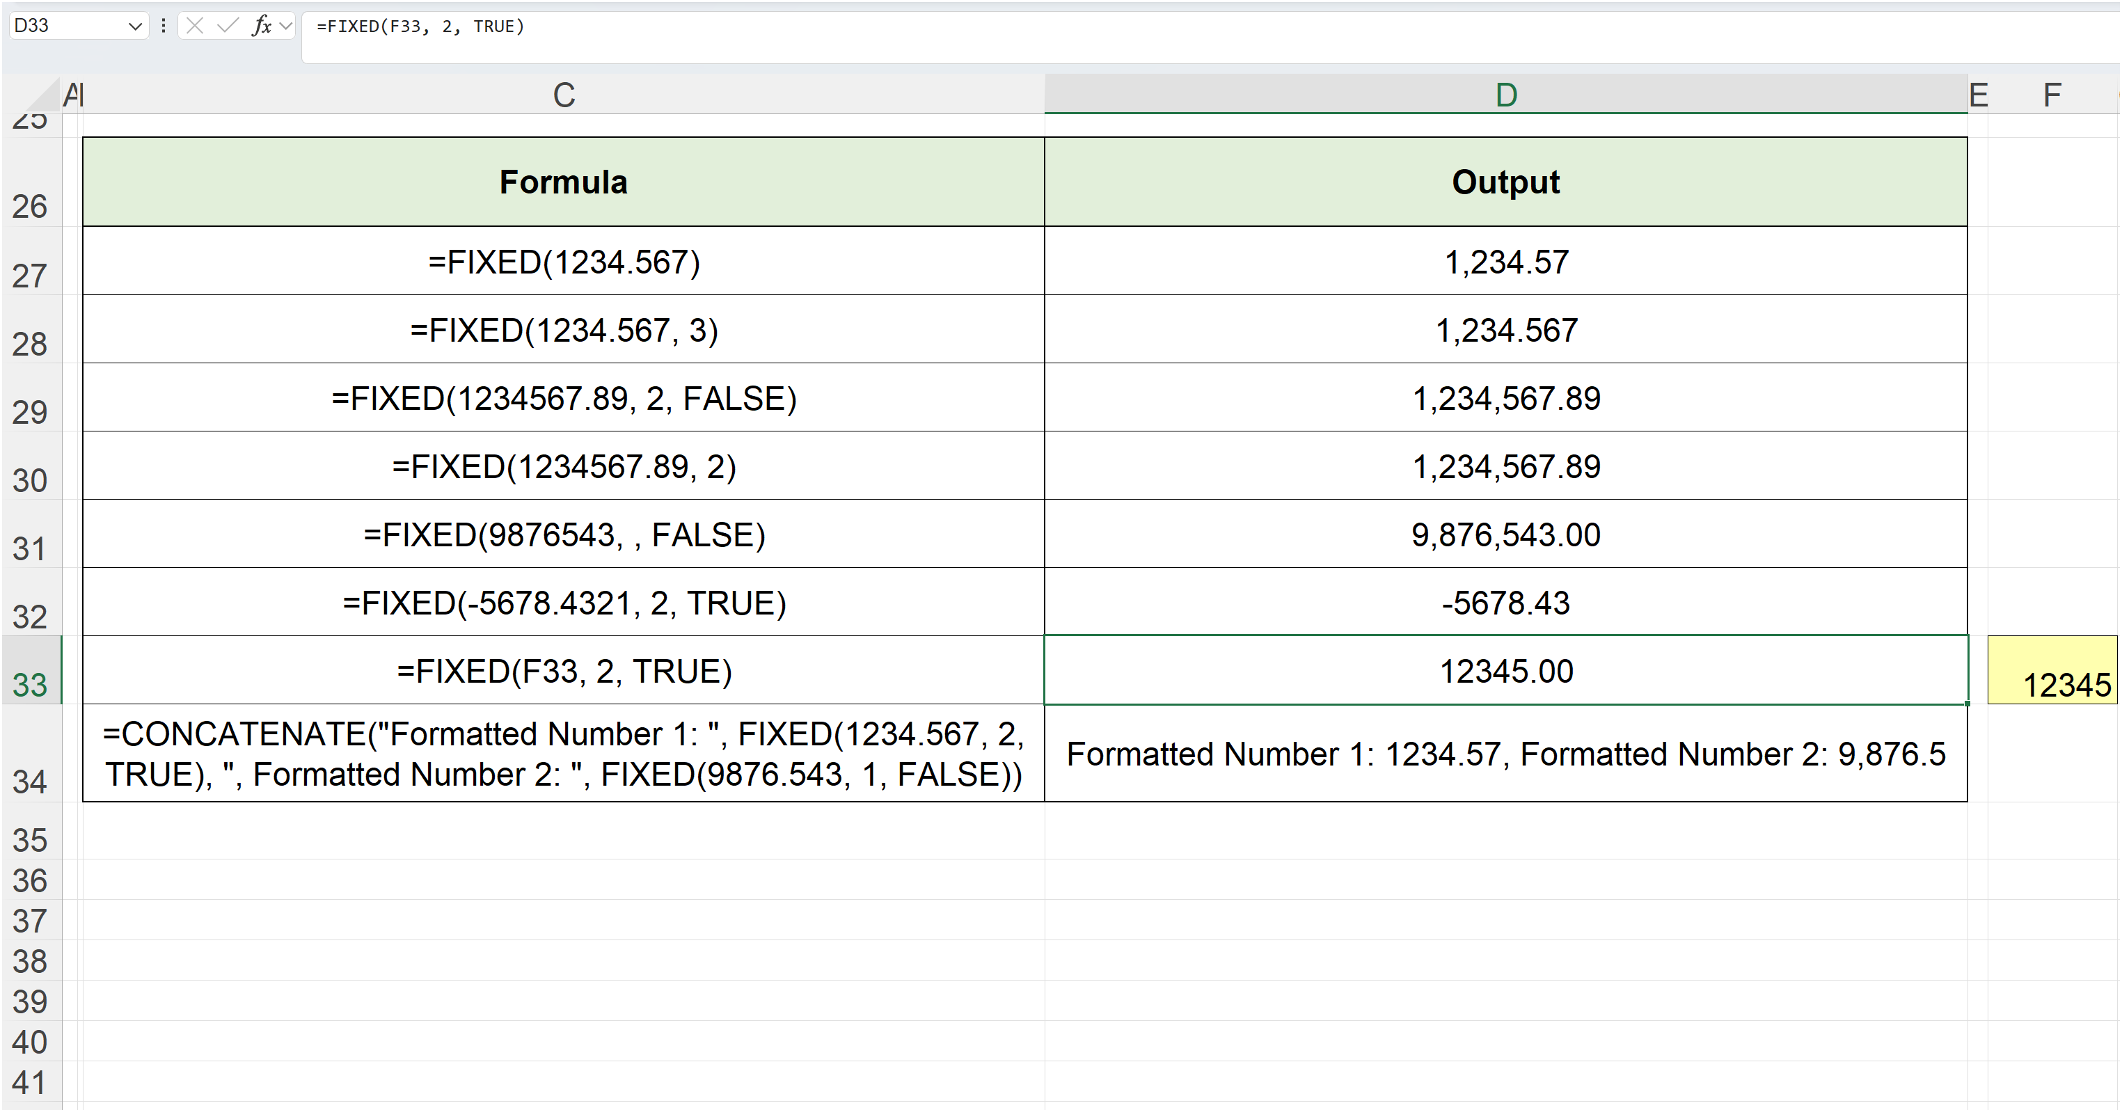The height and width of the screenshot is (1110, 2122).
Task: Click output 1,234,567.89 in row 30
Action: (1506, 466)
